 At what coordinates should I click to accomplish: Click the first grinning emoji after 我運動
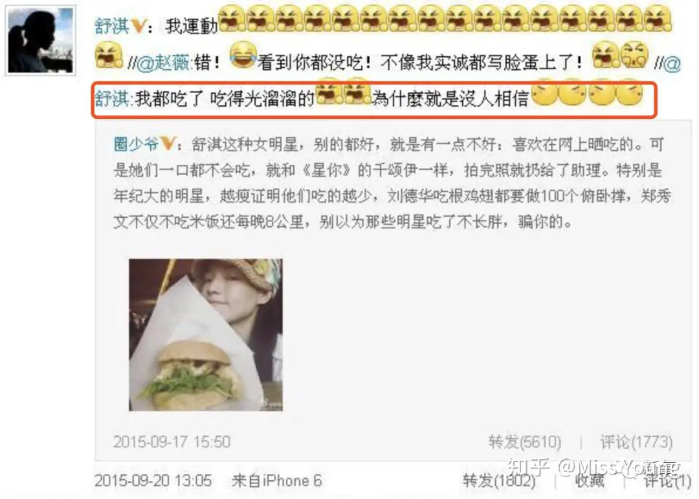[232, 18]
